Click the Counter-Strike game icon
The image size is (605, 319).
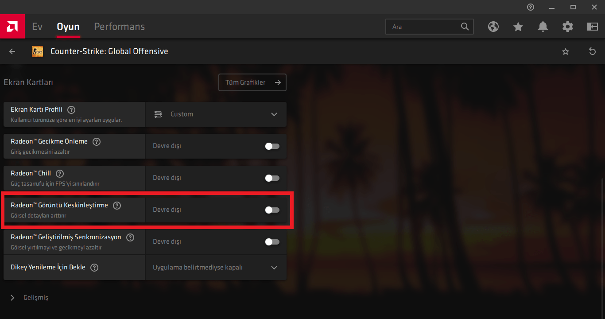(x=38, y=51)
